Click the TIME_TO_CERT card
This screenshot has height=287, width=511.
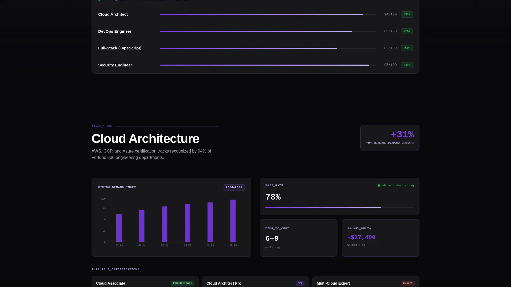[299, 238]
